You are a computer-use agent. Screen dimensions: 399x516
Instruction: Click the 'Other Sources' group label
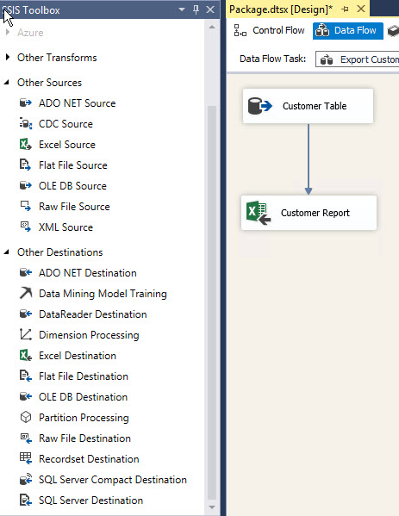(49, 83)
